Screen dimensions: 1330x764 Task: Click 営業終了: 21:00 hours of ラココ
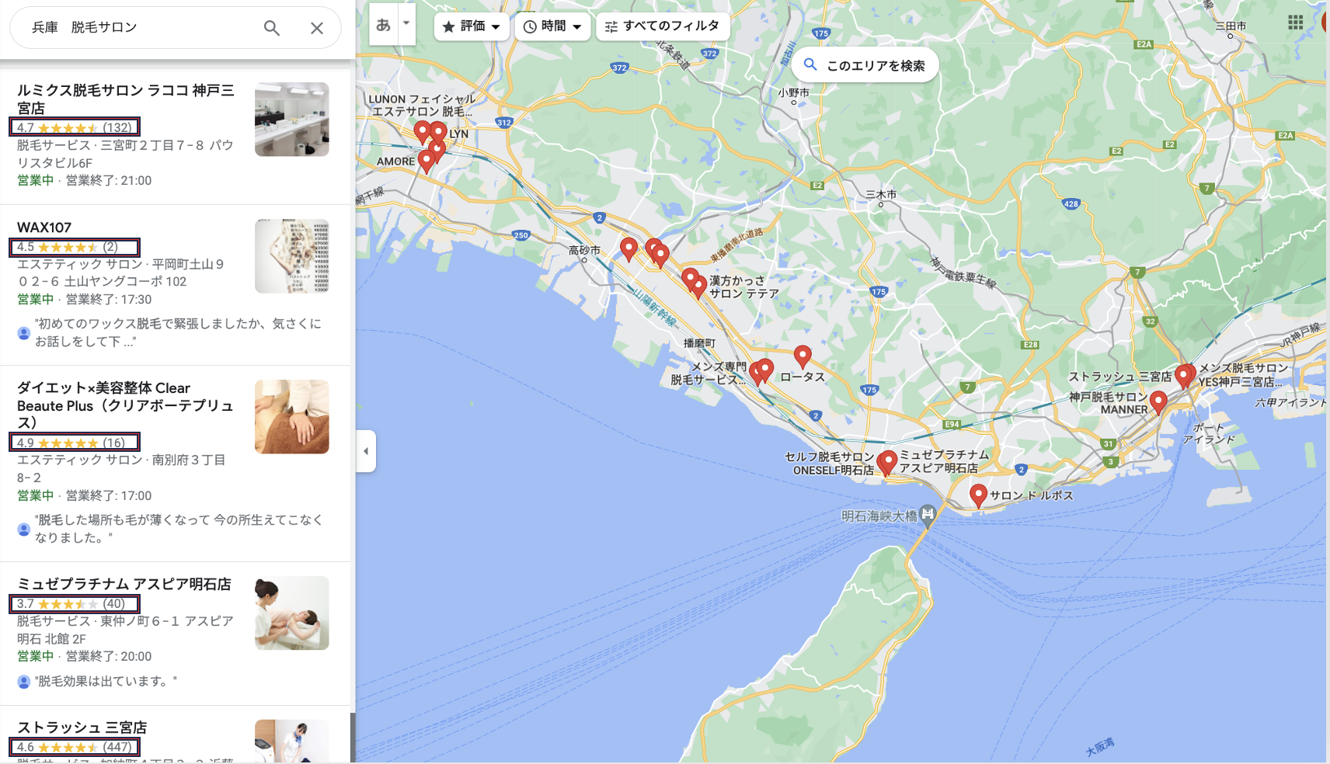tap(109, 180)
